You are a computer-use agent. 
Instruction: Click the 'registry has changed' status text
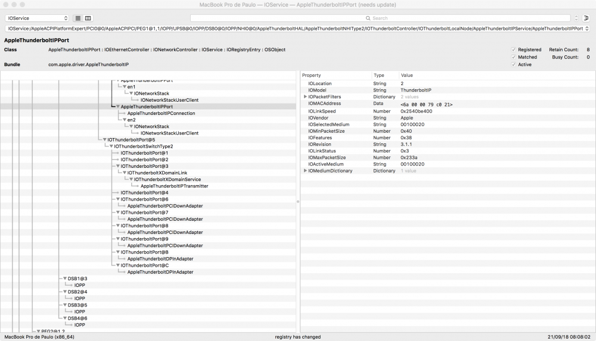pos(298,337)
